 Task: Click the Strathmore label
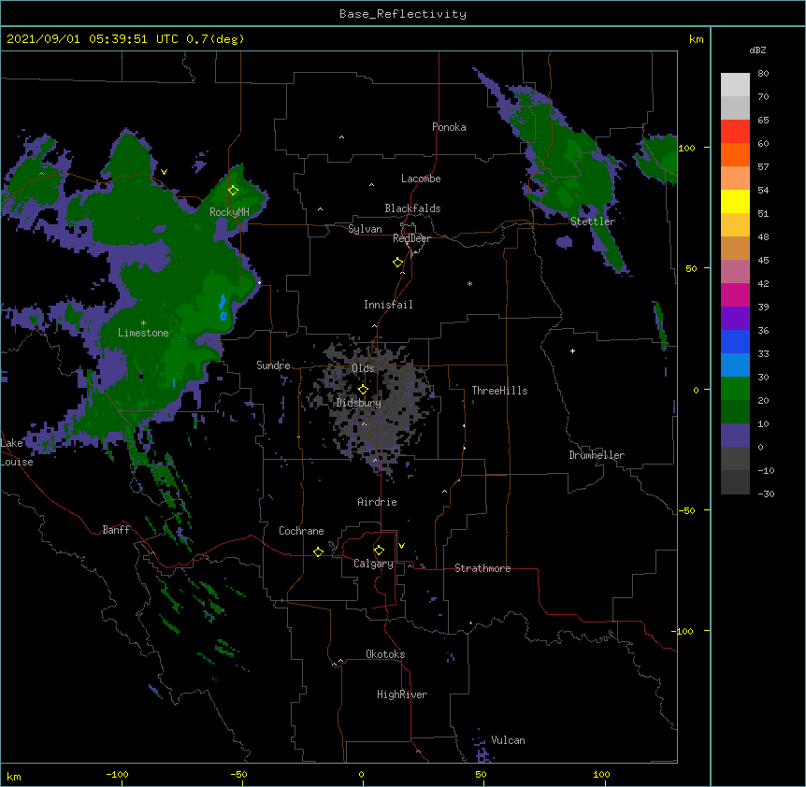(x=482, y=568)
